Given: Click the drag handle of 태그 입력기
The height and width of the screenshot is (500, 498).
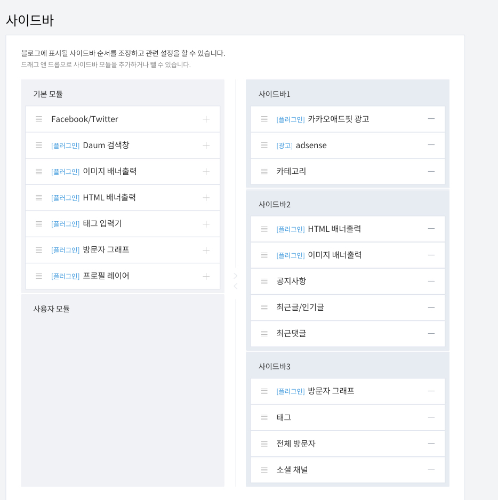Looking at the screenshot, I should click(39, 223).
